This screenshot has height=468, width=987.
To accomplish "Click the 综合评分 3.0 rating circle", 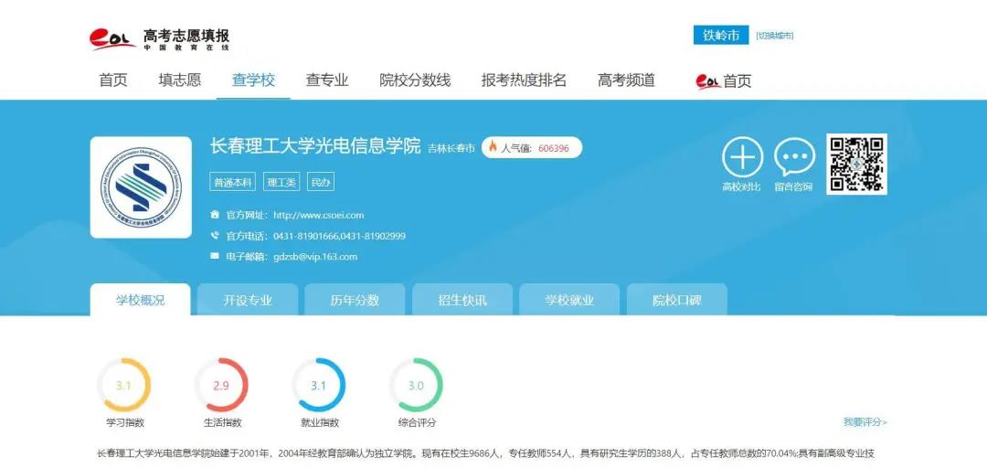I will [417, 385].
